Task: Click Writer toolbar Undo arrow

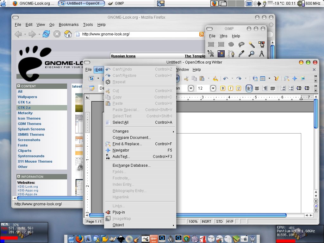Action: 226,78
